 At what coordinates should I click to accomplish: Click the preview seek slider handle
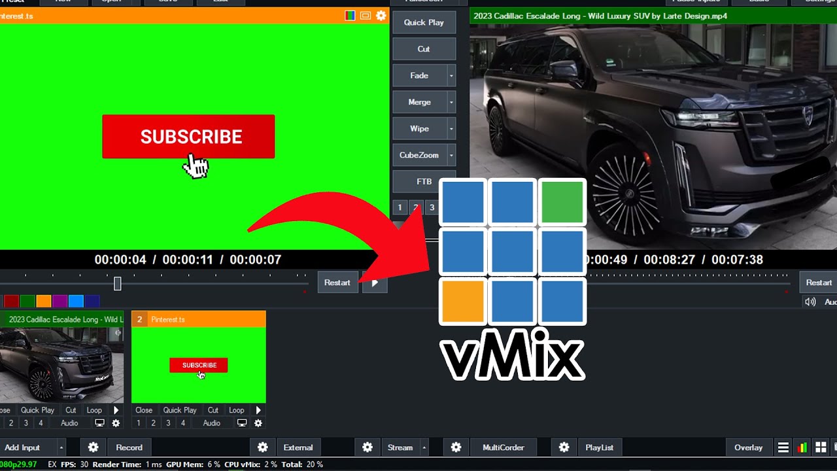point(118,283)
